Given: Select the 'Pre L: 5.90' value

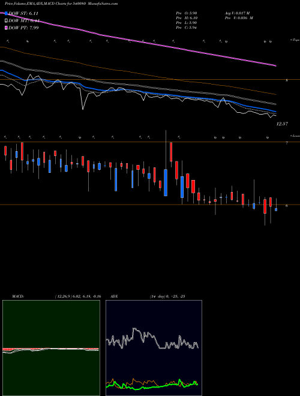Looking at the screenshot, I should 187,23.
